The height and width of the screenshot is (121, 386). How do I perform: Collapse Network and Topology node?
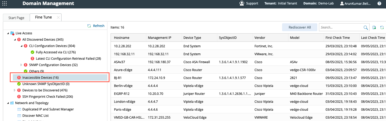tap(8, 103)
